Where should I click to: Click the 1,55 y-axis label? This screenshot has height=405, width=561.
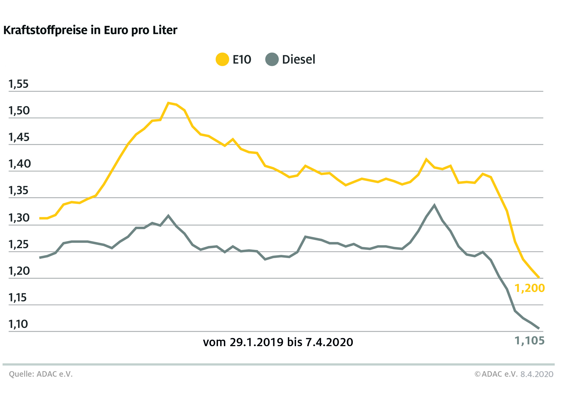pyautogui.click(x=18, y=84)
